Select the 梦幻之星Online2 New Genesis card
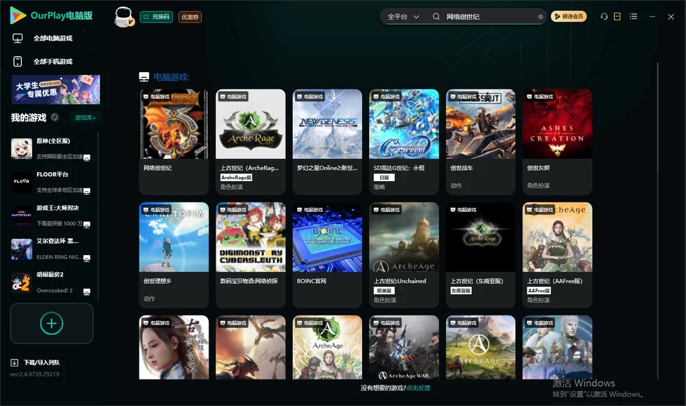 (x=327, y=142)
